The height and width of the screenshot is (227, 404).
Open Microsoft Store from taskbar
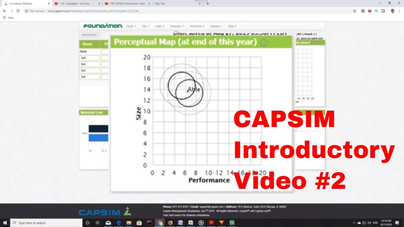(x=139, y=223)
